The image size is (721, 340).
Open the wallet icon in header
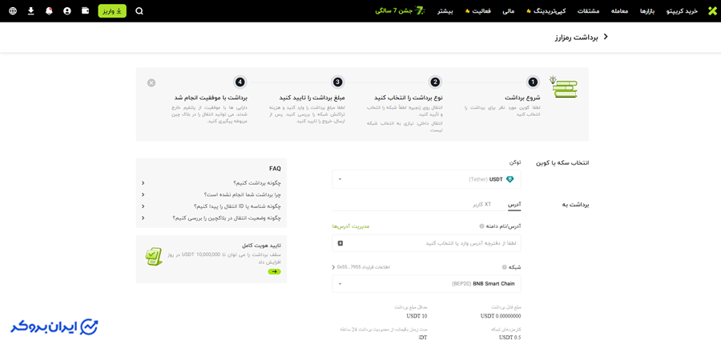coord(86,10)
